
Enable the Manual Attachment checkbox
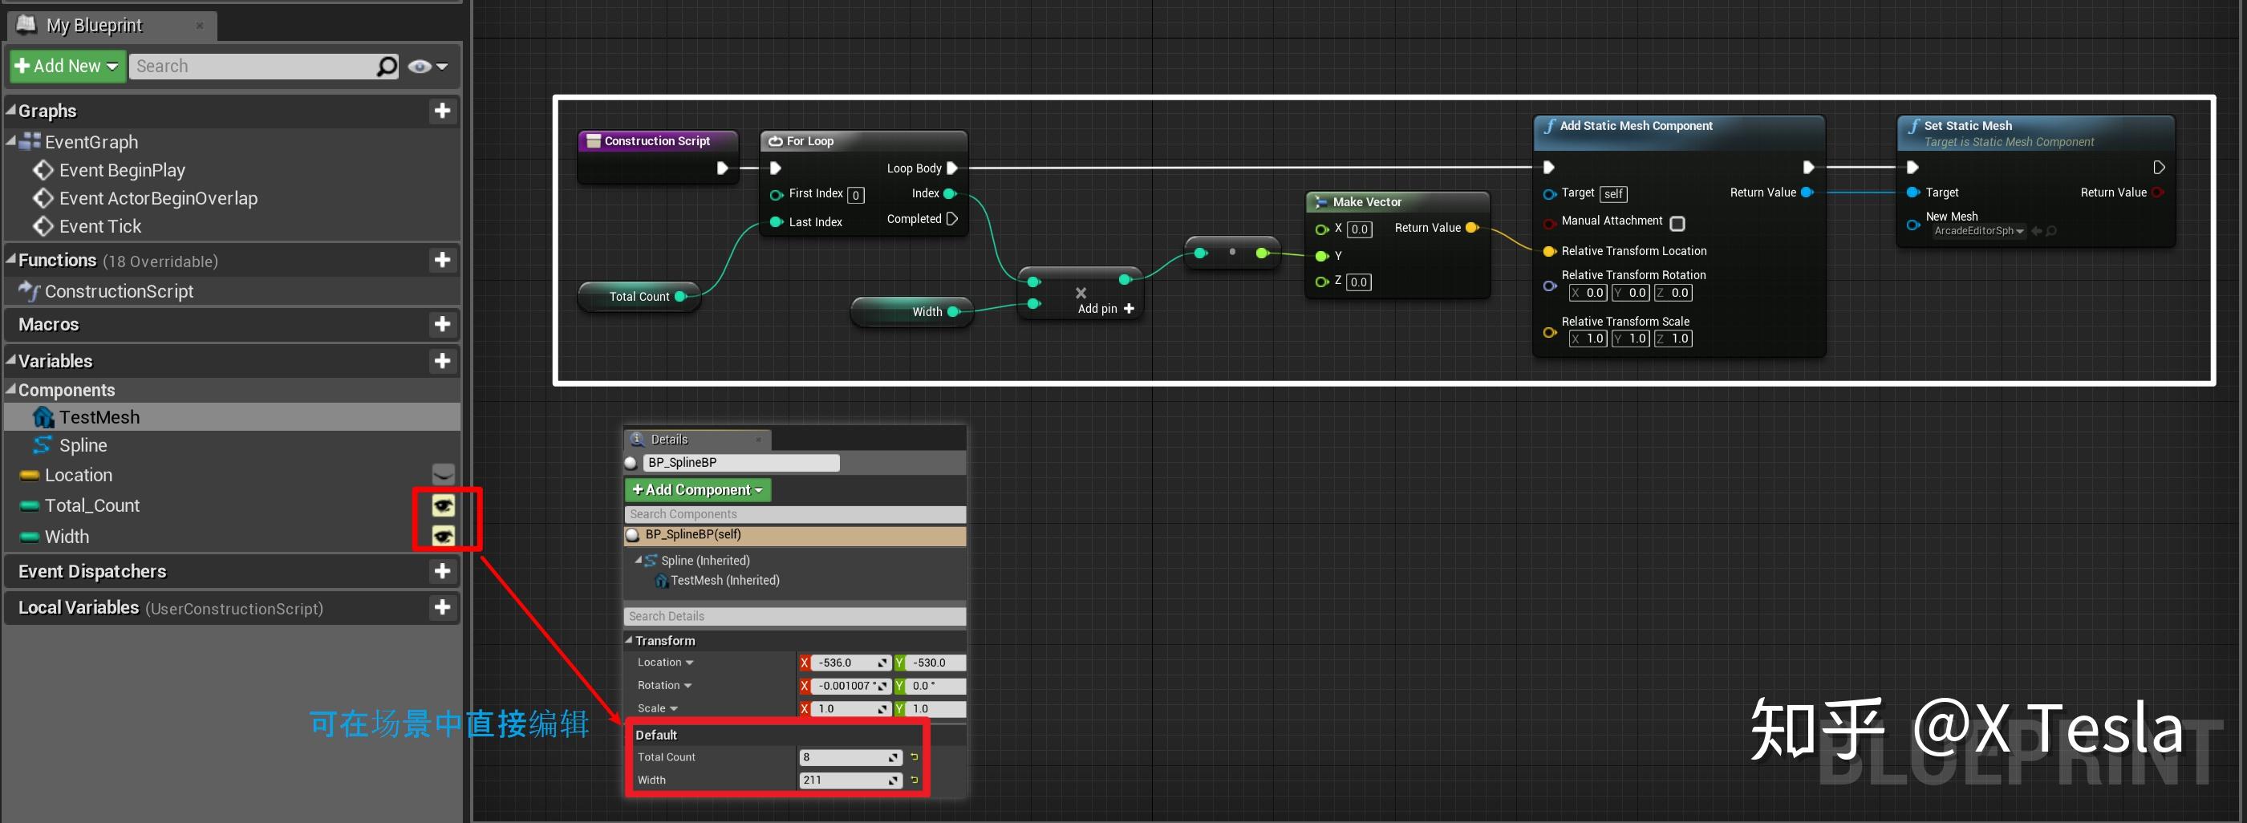click(1677, 223)
